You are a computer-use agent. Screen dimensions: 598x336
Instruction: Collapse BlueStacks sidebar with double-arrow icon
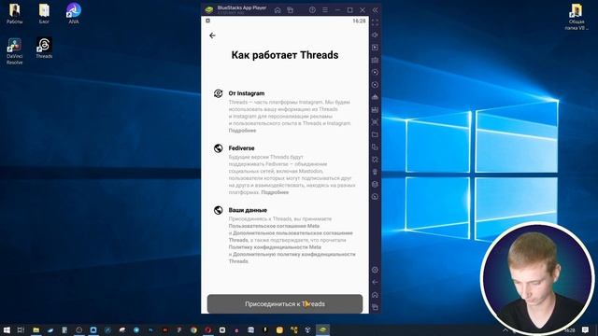(375, 10)
